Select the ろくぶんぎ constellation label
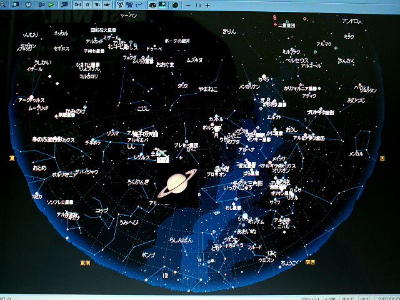The image size is (400, 300). (138, 182)
